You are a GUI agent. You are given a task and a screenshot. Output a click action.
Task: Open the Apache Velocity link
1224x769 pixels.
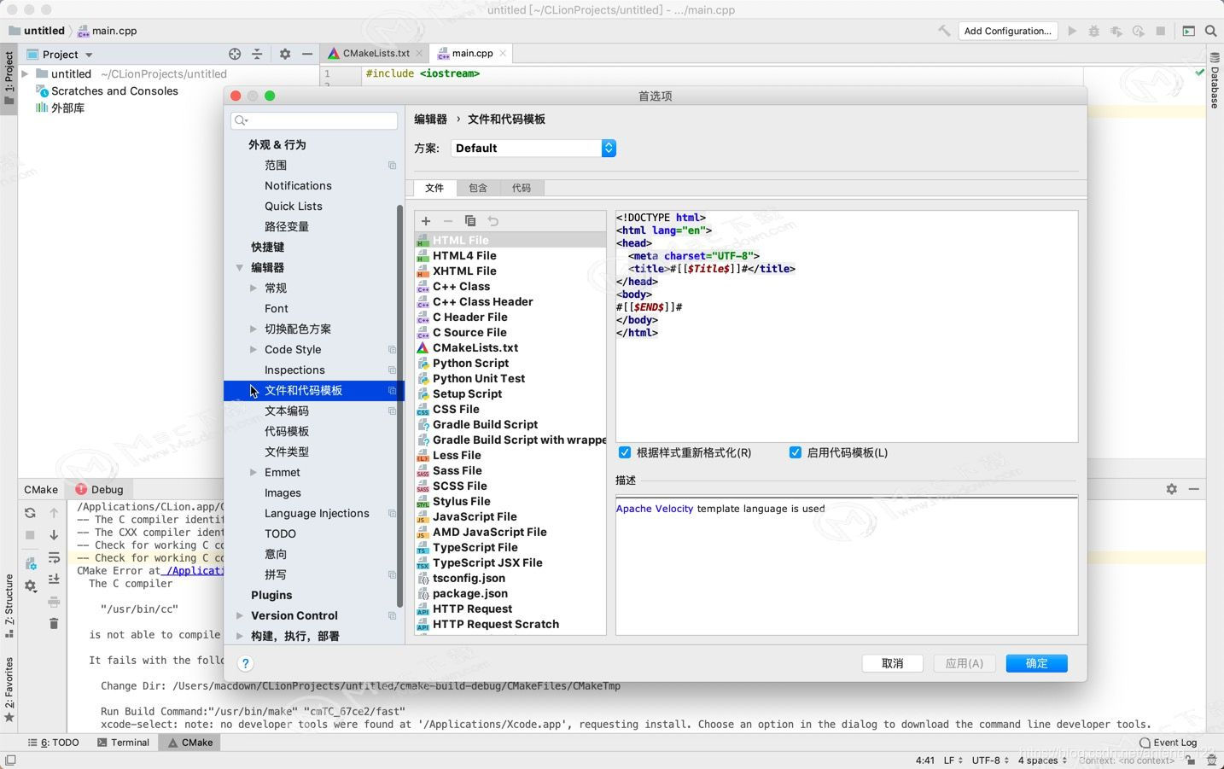click(655, 509)
